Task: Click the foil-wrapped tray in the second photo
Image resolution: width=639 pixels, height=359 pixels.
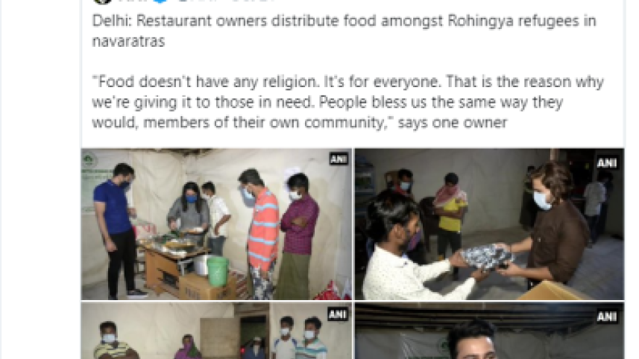Action: coord(487,257)
